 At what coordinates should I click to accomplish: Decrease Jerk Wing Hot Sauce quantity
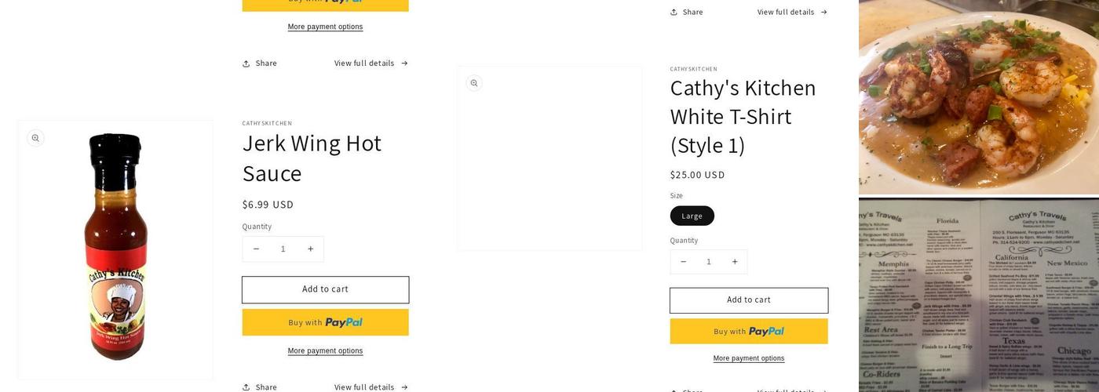coord(256,249)
